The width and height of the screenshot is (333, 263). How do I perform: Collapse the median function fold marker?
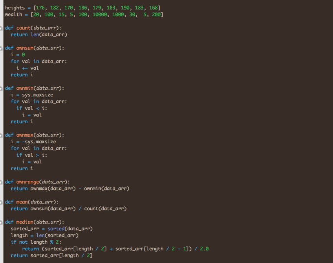point(1,222)
